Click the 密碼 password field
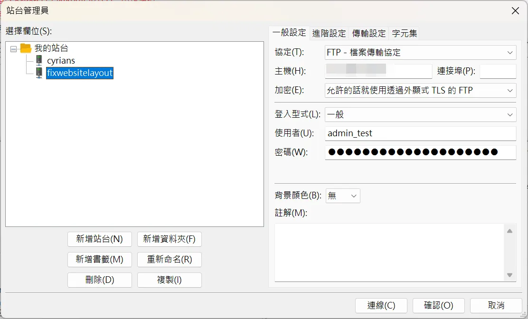528x319 pixels. 420,152
